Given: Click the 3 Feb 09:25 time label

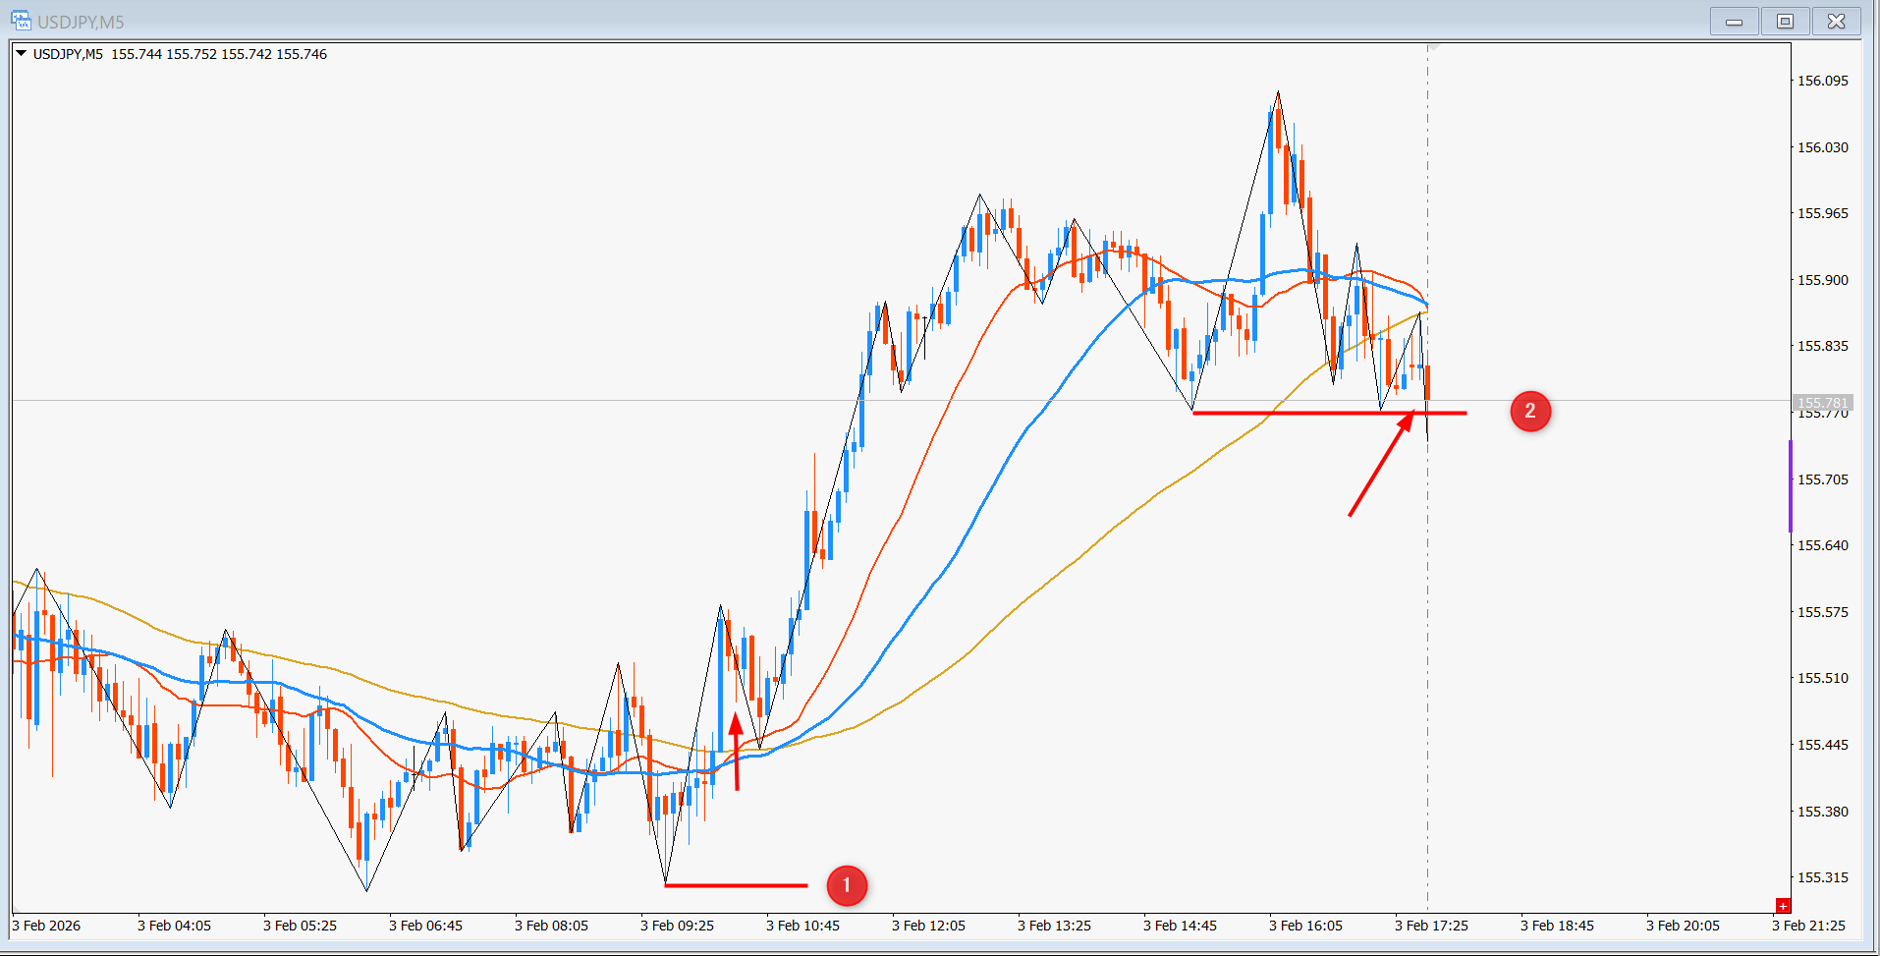Looking at the screenshot, I should [677, 926].
